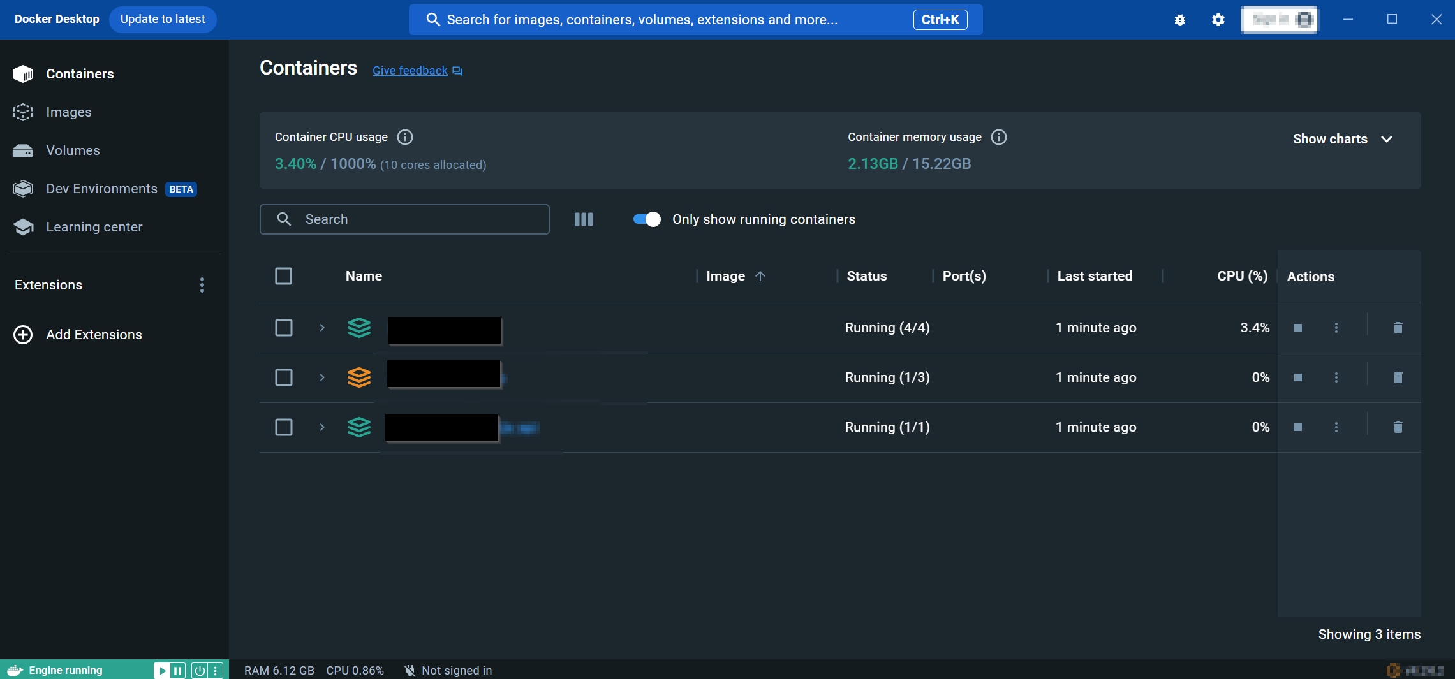Click 'Showing 3 items' text
1455x679 pixels.
tap(1369, 634)
